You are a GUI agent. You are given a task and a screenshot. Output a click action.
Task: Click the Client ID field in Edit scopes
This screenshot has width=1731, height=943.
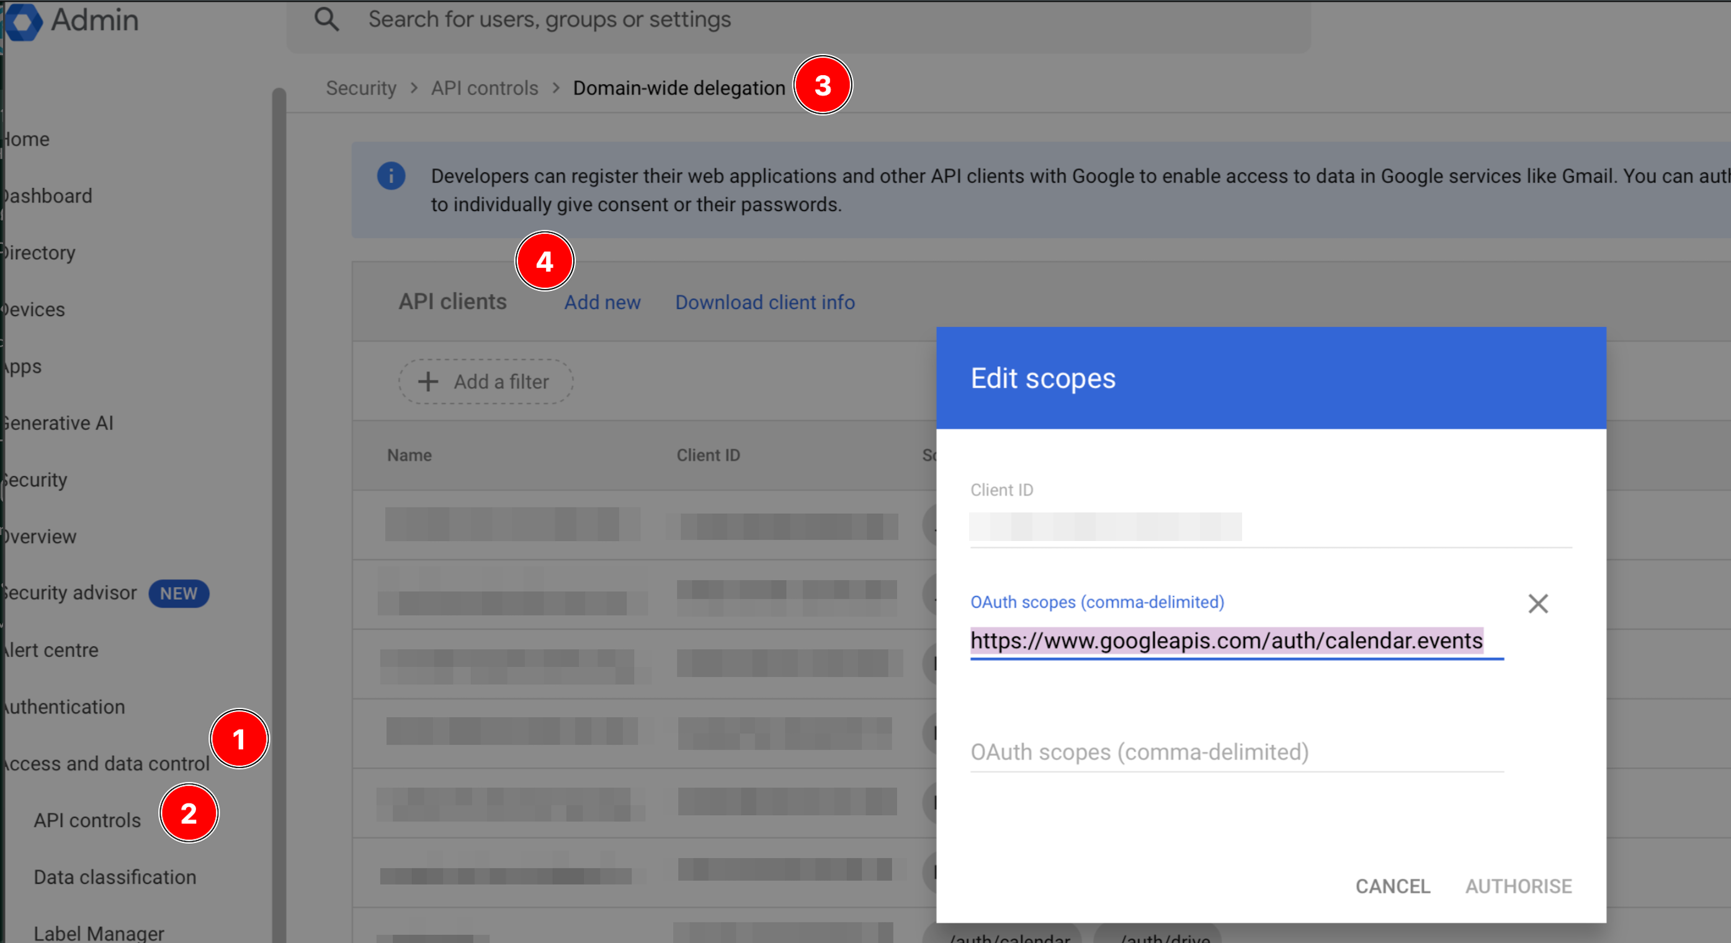pos(1271,526)
